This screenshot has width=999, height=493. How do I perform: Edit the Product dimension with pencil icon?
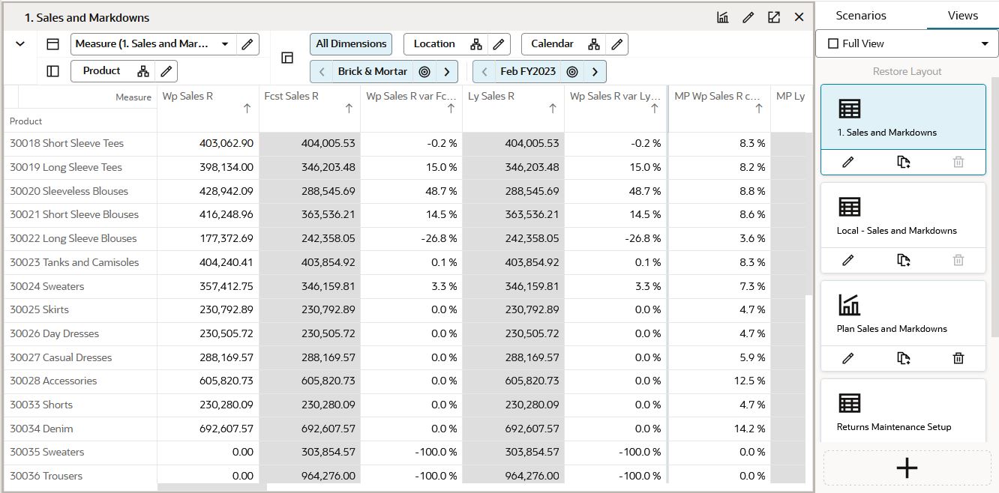click(x=166, y=71)
